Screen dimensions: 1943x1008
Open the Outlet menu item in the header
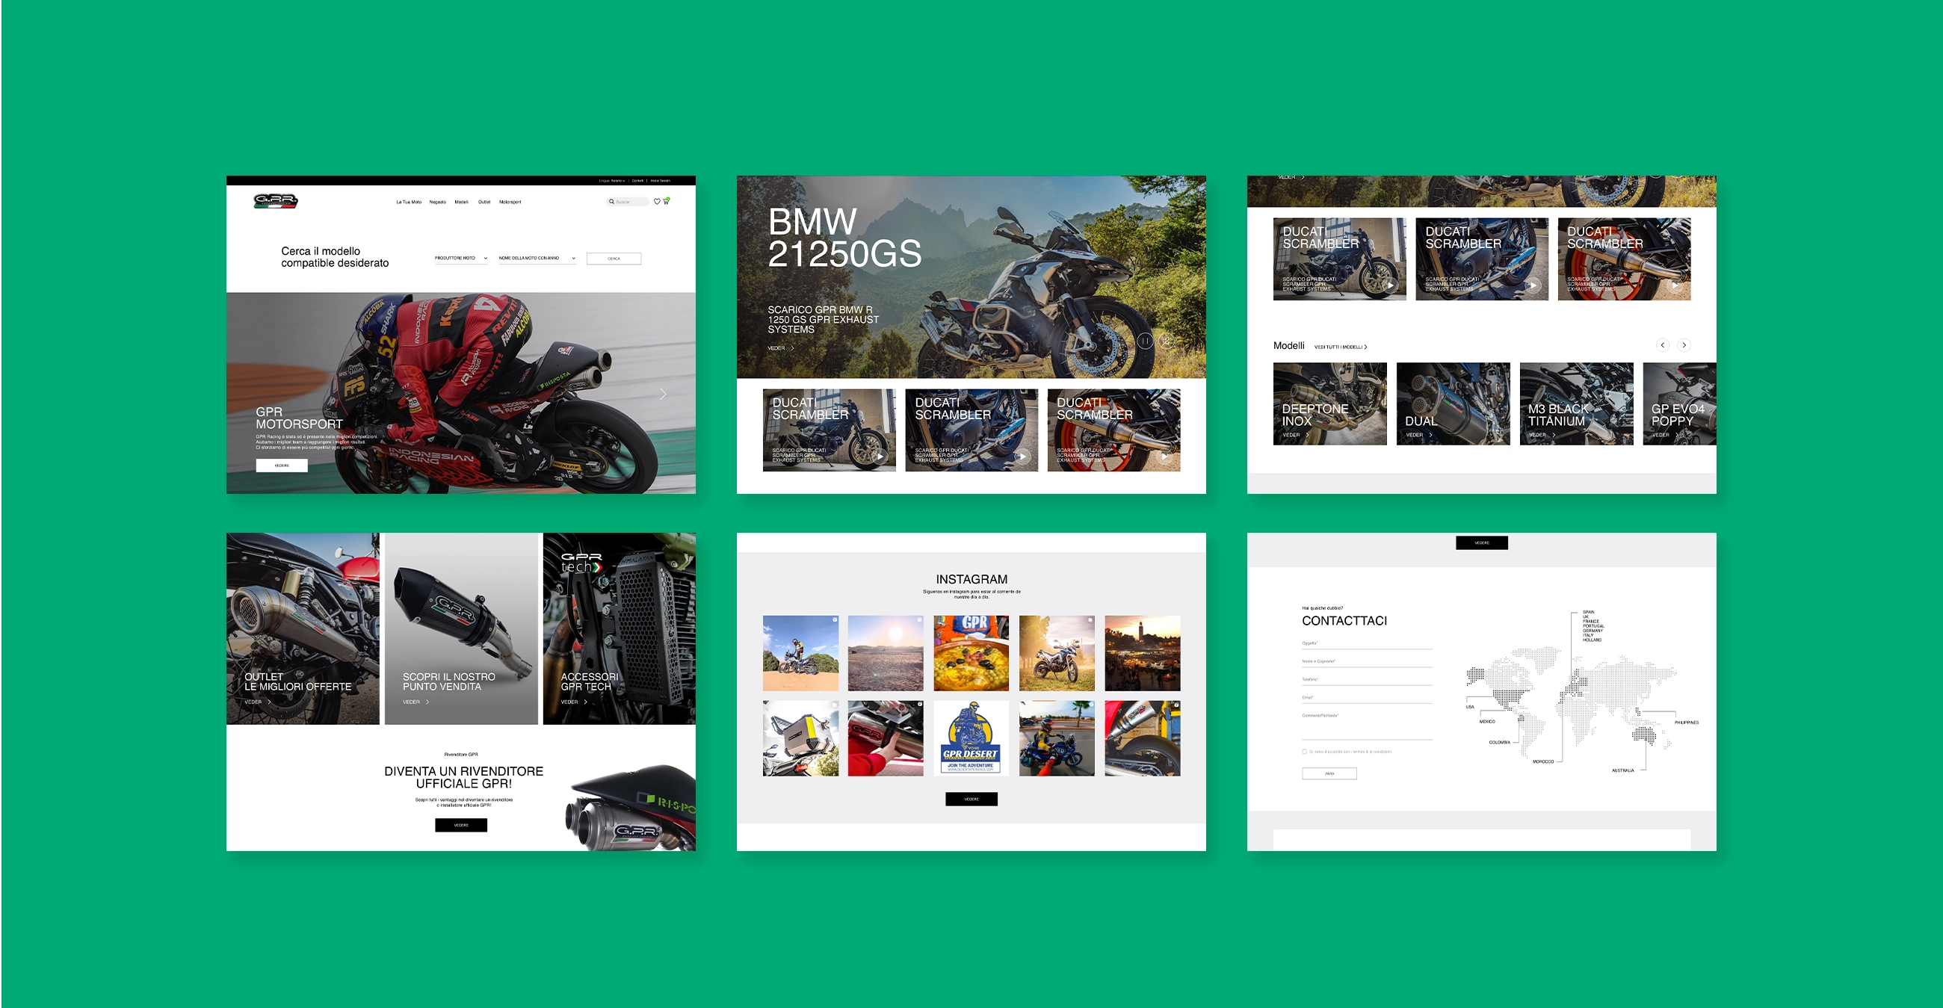(484, 202)
